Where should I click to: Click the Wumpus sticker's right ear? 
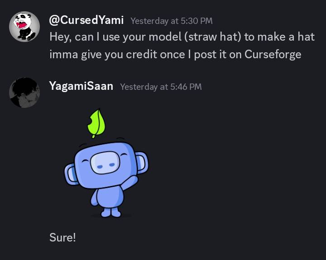point(142,162)
